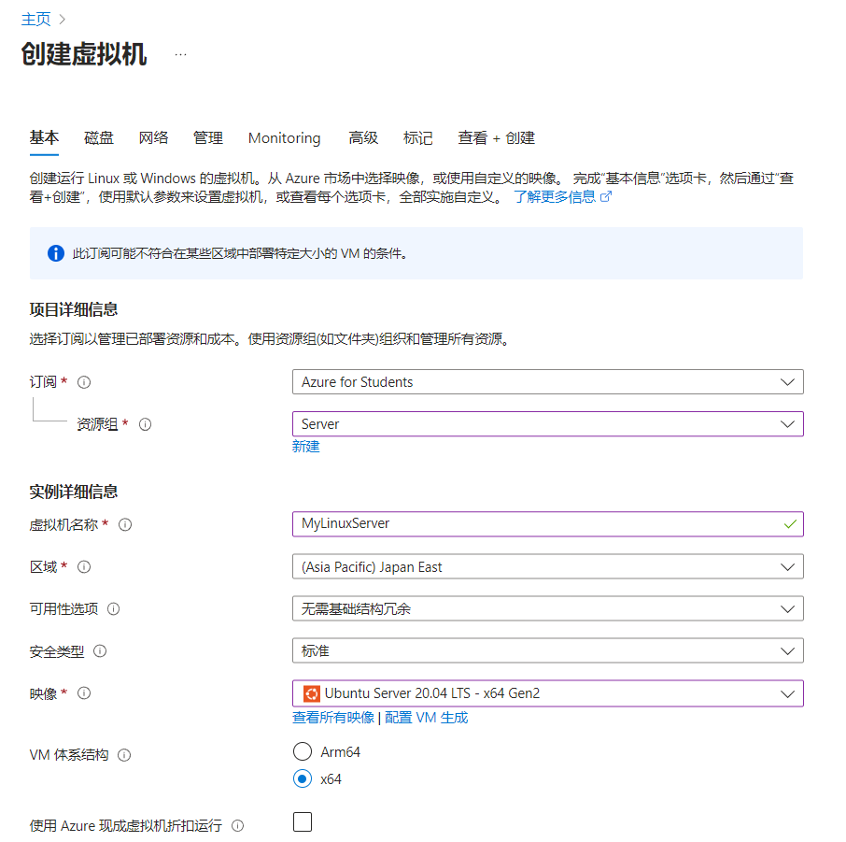The width and height of the screenshot is (846, 842).
Task: Open the 订阅 dropdown Azure for Students
Action: (547, 382)
